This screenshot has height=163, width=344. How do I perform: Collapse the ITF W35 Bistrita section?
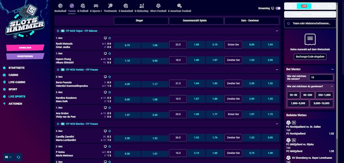(x=277, y=124)
